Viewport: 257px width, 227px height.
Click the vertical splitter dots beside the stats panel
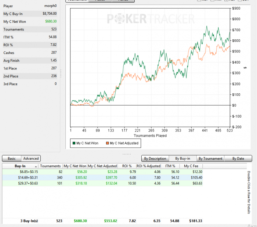click(x=61, y=73)
